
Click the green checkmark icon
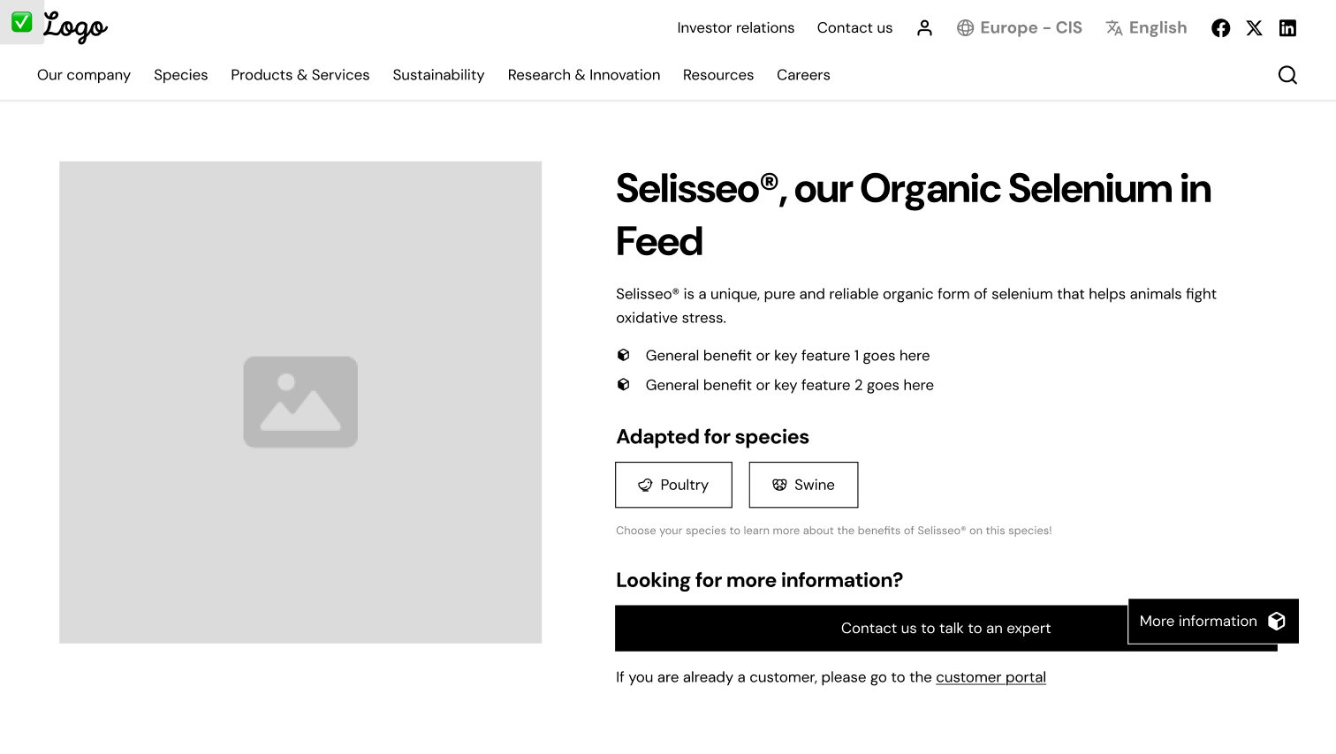point(21,22)
